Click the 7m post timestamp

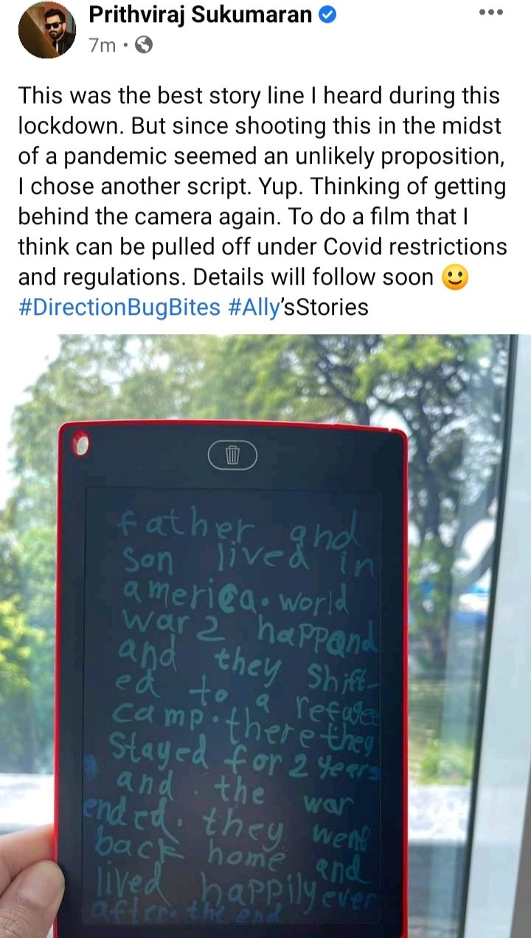[103, 45]
